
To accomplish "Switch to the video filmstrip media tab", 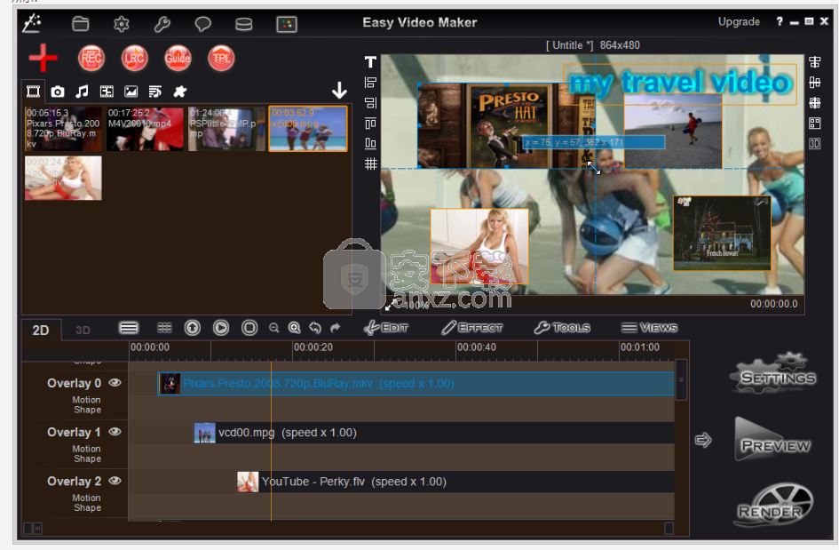I will pos(33,92).
